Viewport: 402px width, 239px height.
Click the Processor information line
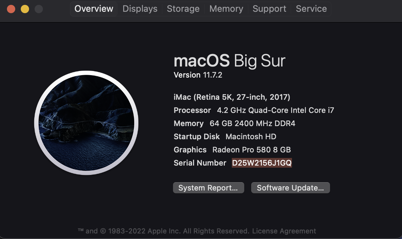(254, 110)
